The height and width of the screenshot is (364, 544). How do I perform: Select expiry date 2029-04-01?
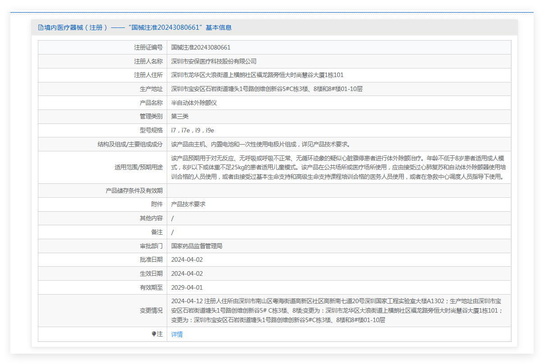click(187, 287)
